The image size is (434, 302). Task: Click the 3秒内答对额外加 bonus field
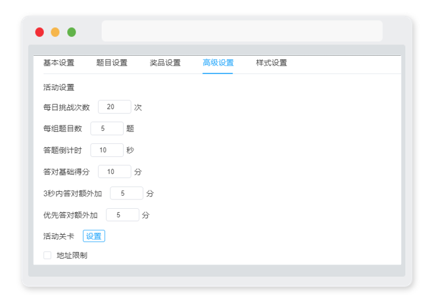point(126,193)
